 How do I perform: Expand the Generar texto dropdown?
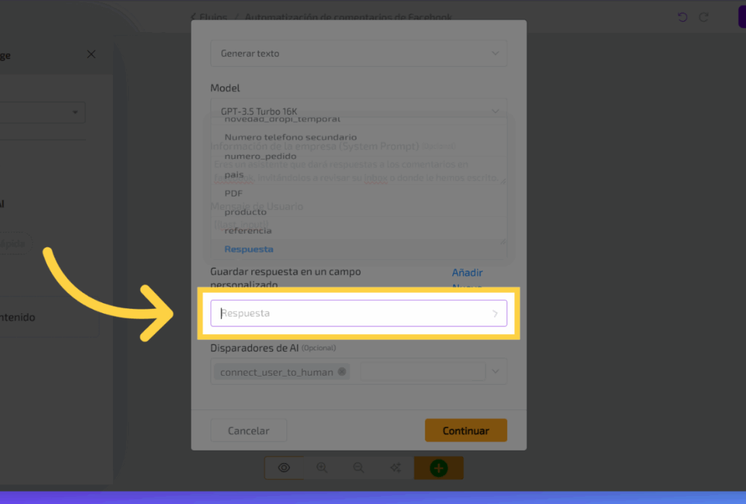(495, 53)
